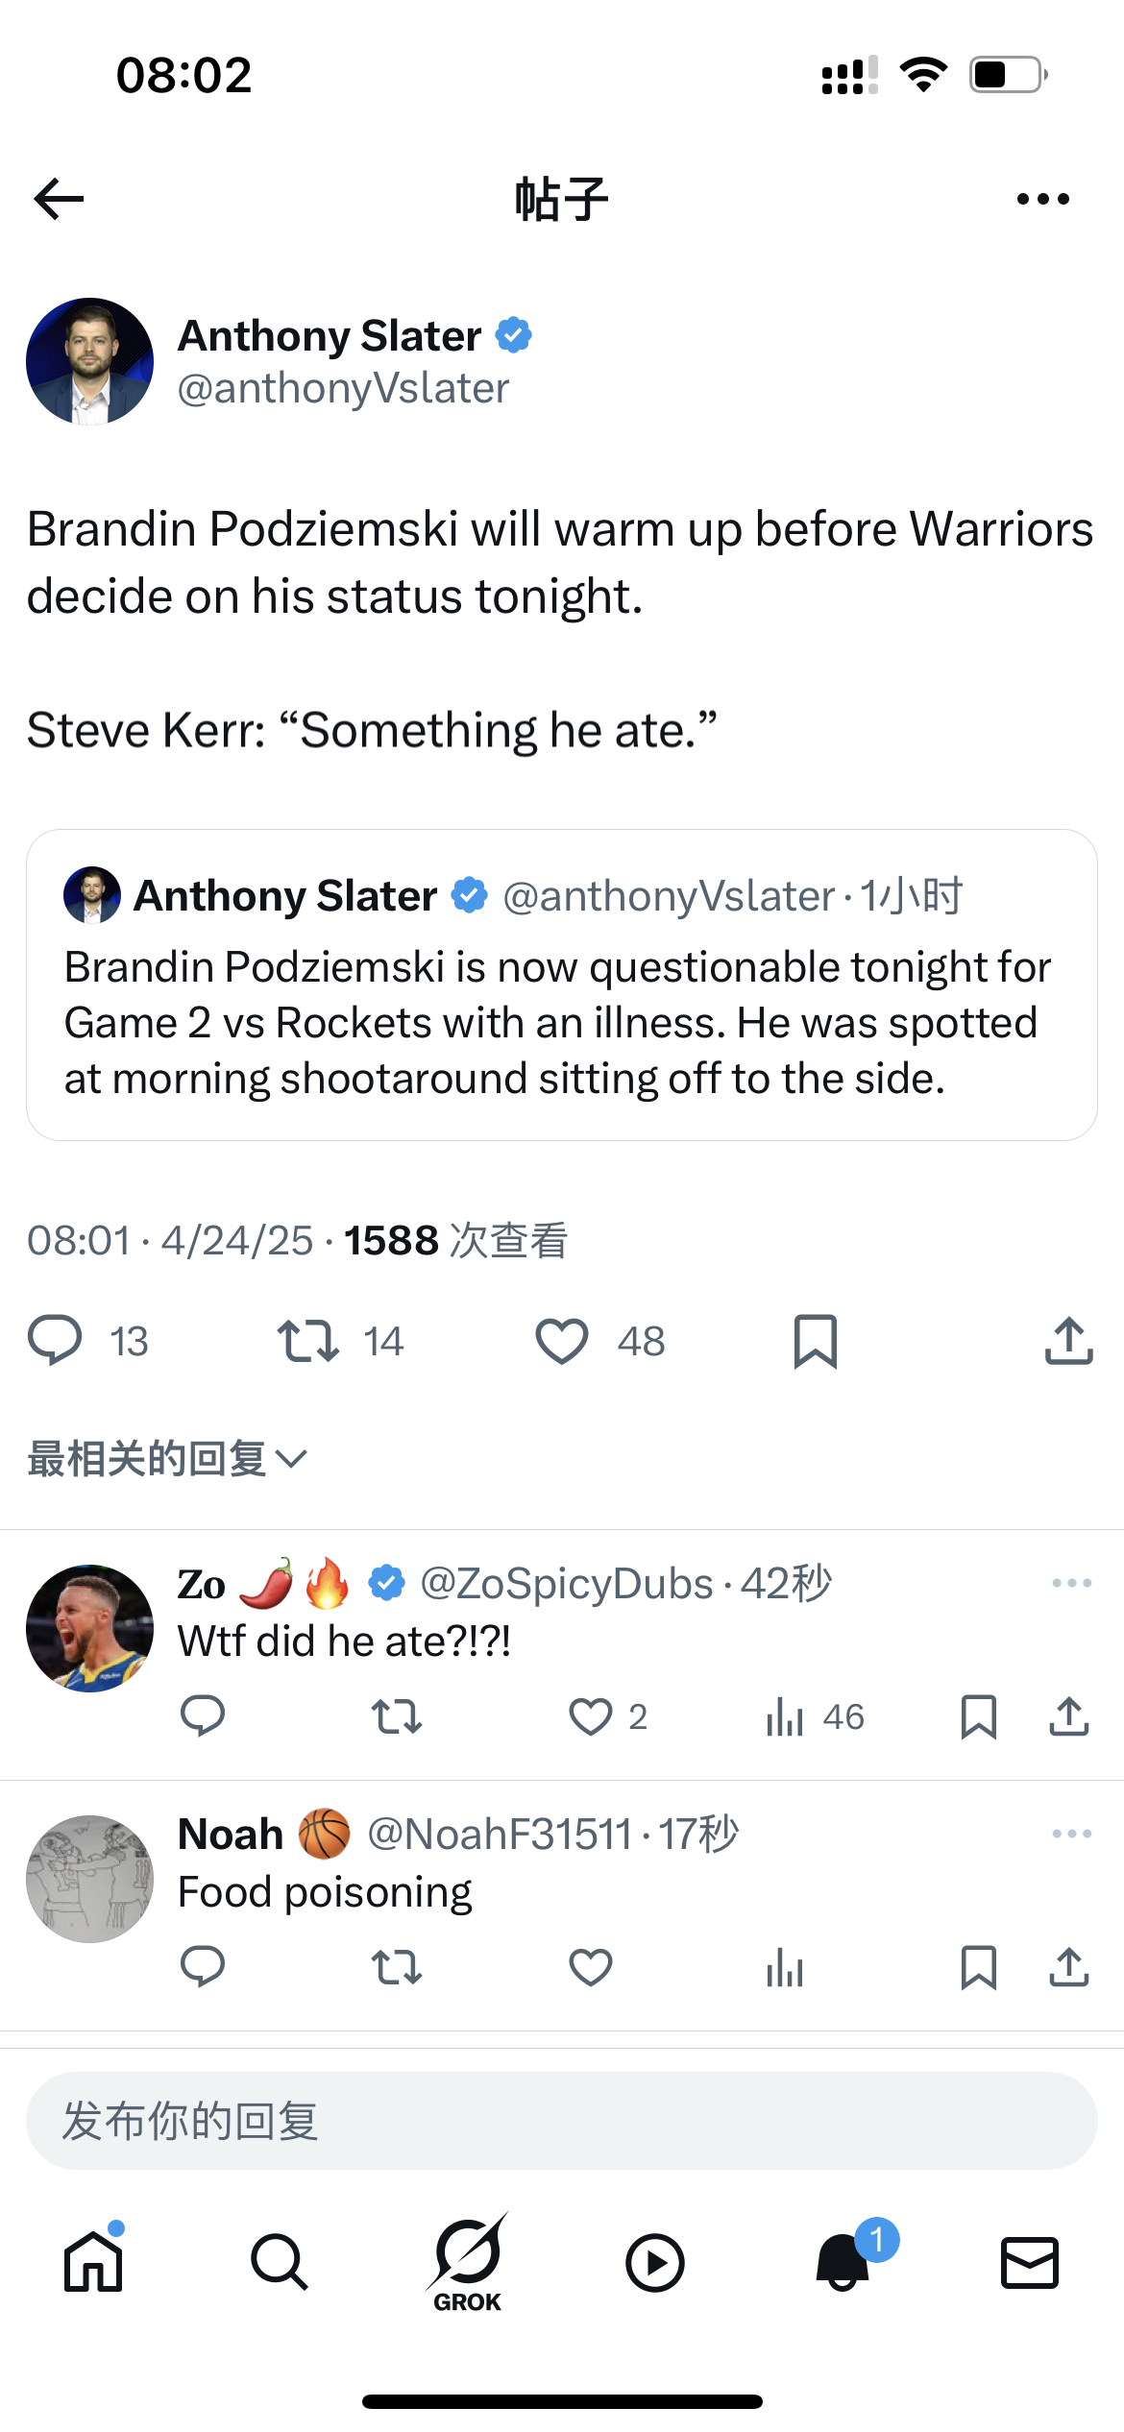Viewport: 1124px width, 2432px height.
Task: Reply to Anthony Slater's main post
Action: tap(56, 1341)
